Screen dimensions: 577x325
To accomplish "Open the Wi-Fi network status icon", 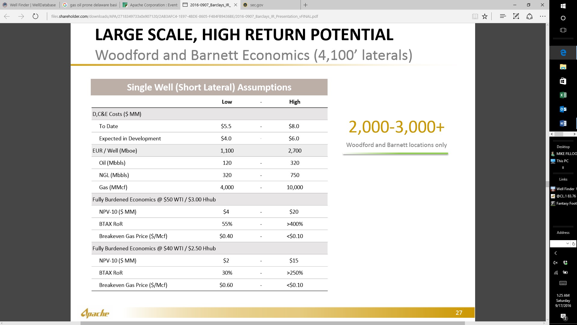I will tap(556, 273).
